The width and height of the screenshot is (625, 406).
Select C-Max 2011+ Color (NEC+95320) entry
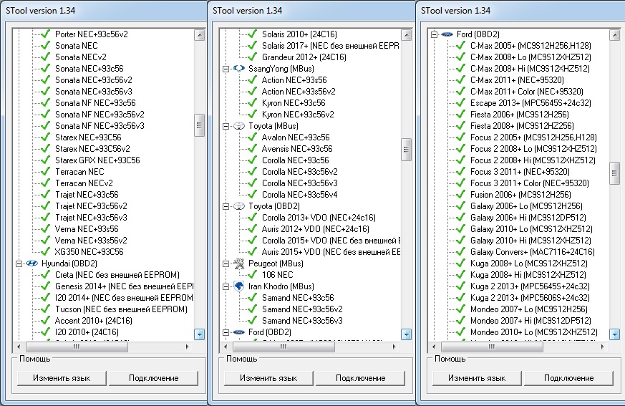[526, 92]
